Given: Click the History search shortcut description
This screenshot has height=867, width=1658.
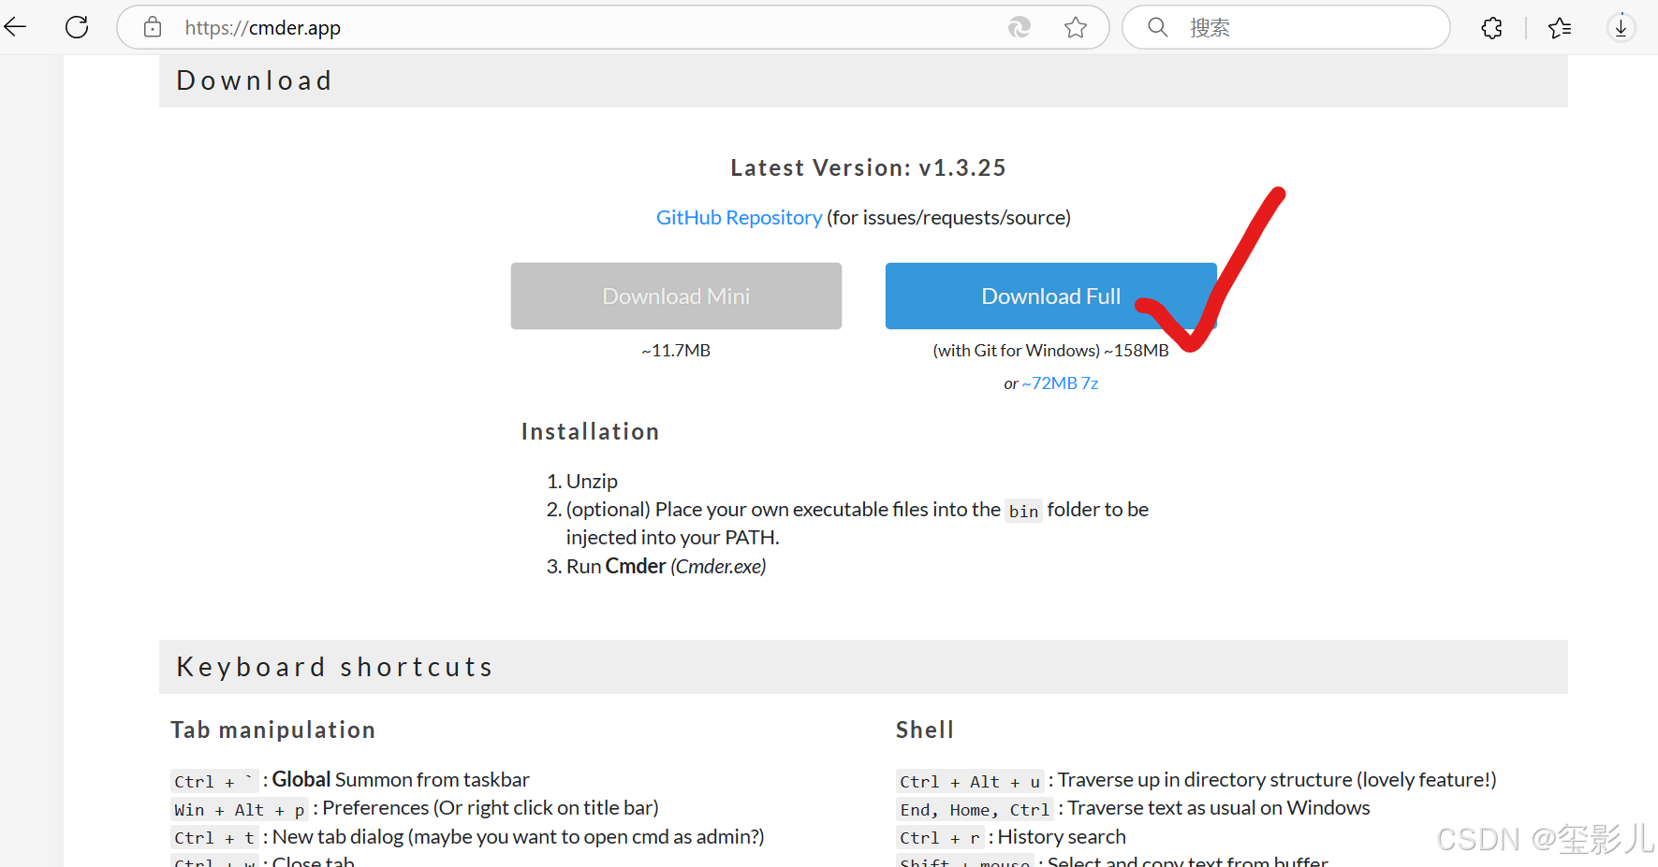Looking at the screenshot, I should click(x=1062, y=837).
